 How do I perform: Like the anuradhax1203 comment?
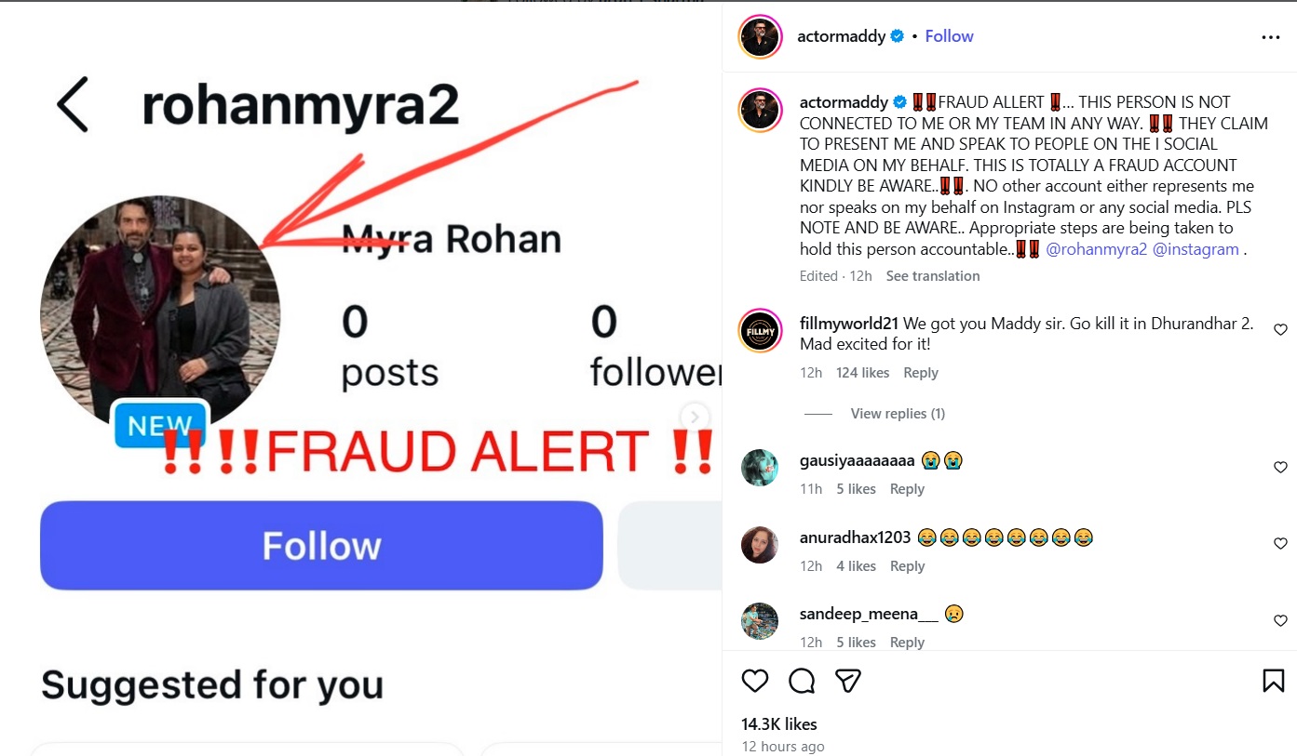(1280, 544)
